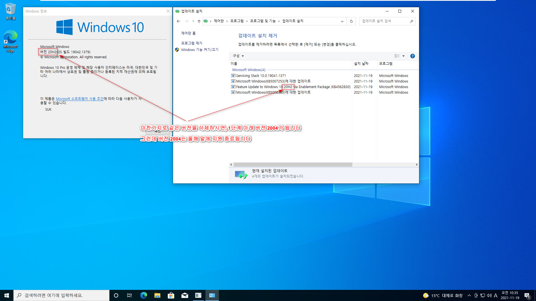Maximize the 업데이트 설치 window
Viewport: 536px width, 301px height.
399,11
